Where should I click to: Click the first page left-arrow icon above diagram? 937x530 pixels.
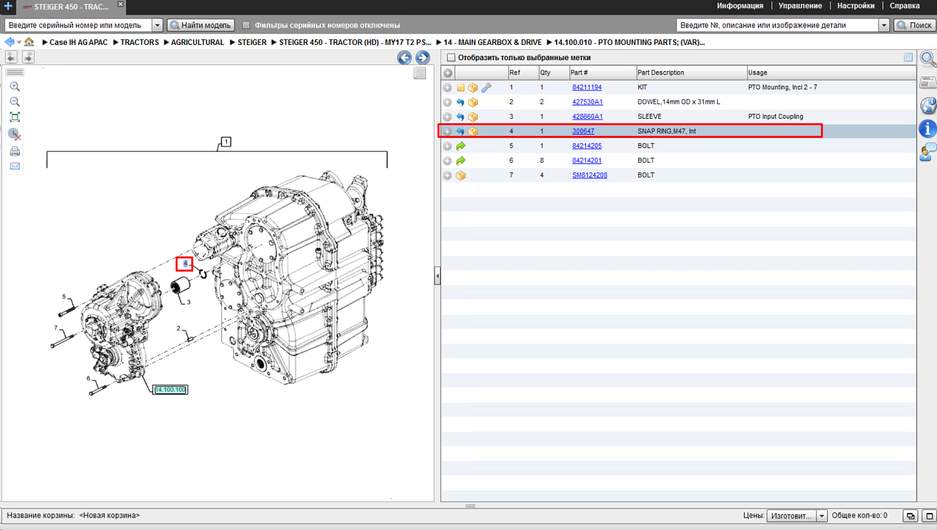point(11,57)
